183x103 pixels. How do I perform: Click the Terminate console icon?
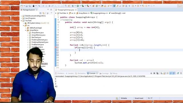pyautogui.click(x=151, y=73)
